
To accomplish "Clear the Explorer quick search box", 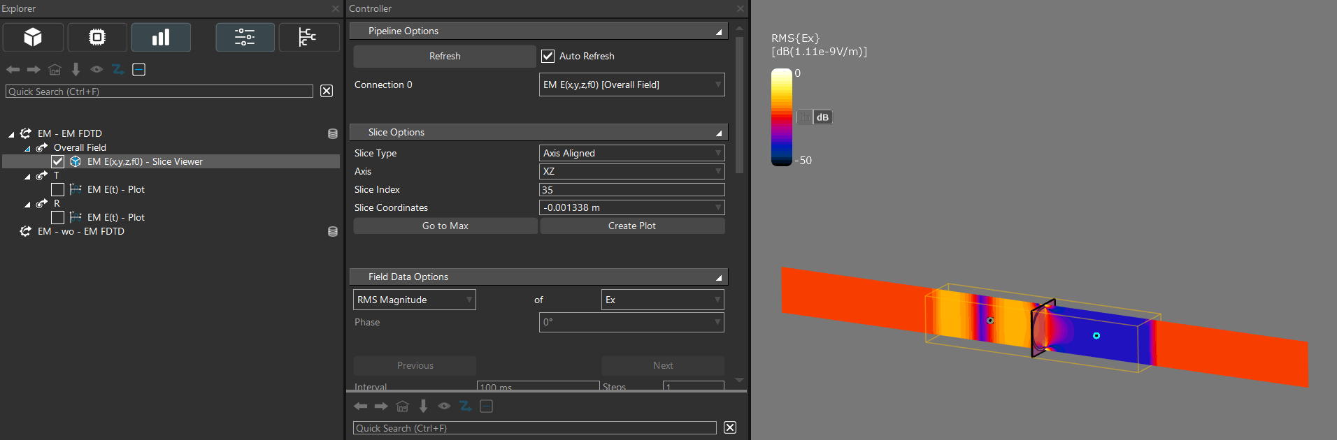I will coord(327,91).
